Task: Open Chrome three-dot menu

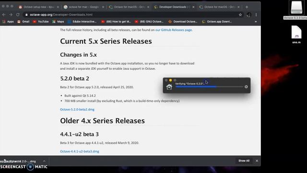Action: point(256,15)
